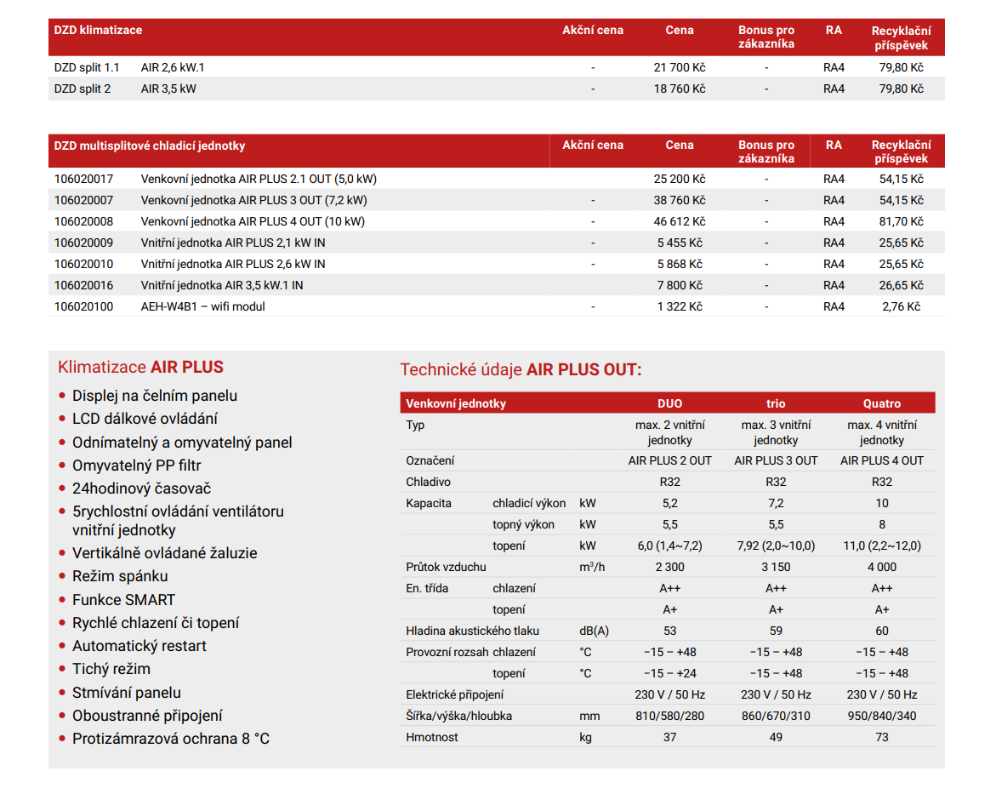
Task: Click 'AEH-W4B1 – wifi modul' item
Action: 202,306
